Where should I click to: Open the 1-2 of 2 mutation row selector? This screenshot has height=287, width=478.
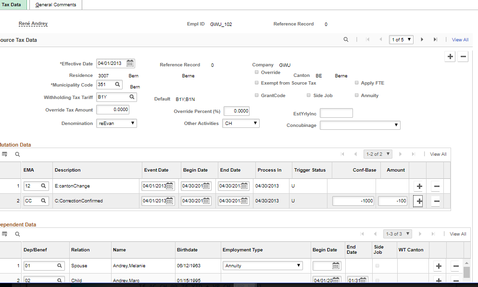point(377,154)
